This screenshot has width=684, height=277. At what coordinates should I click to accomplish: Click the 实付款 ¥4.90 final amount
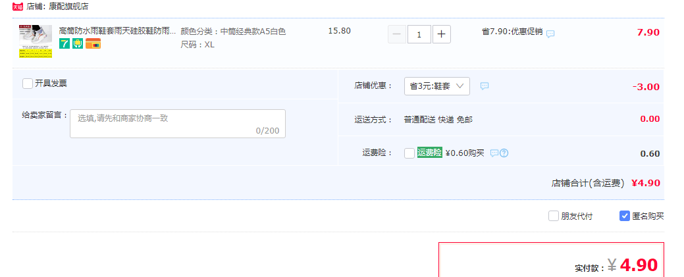[616, 266]
